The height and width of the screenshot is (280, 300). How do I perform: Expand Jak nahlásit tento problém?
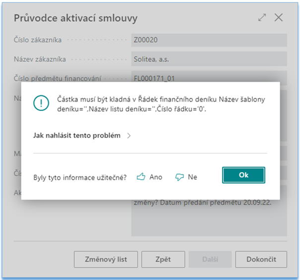tap(82, 135)
